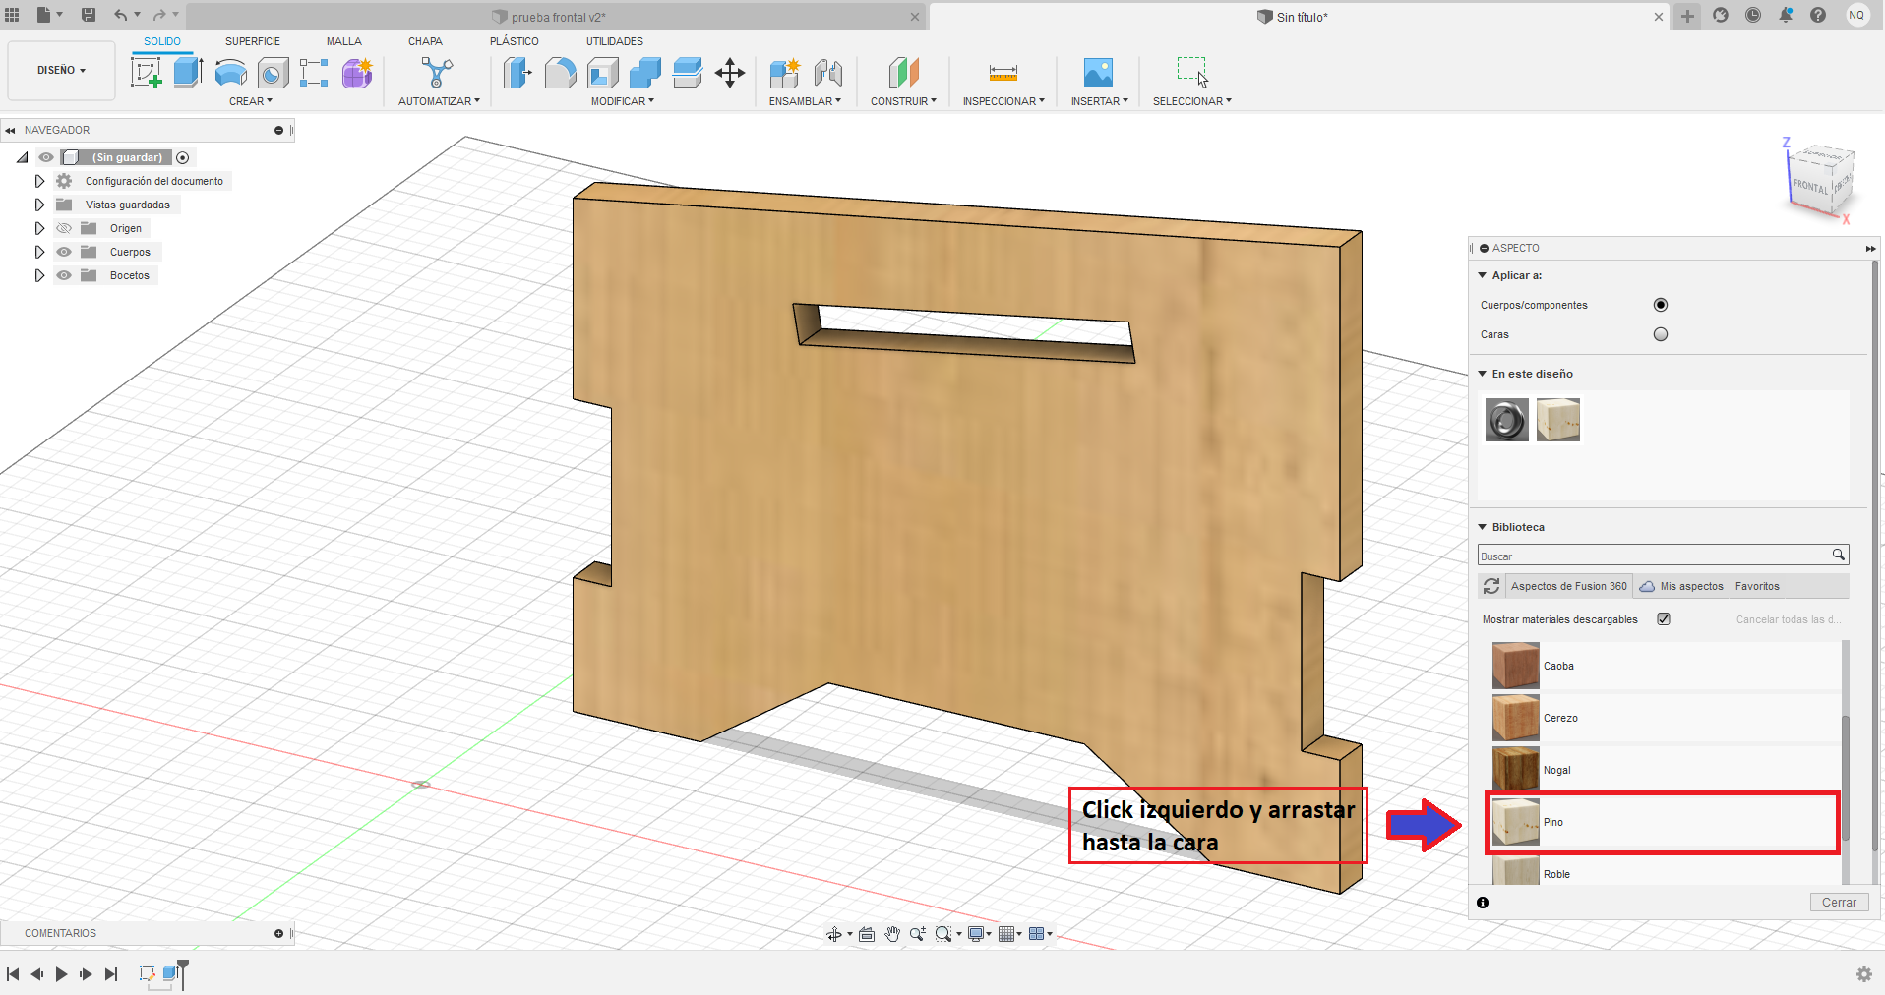Expand the Cuerpos tree node
This screenshot has height=995, width=1885.
pyautogui.click(x=39, y=252)
